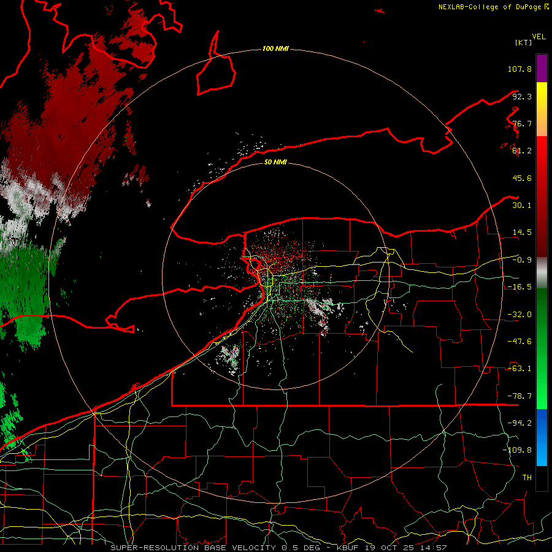552x552 pixels.
Task: Click the -63.1 value on velocity scale
Action: coord(519,369)
